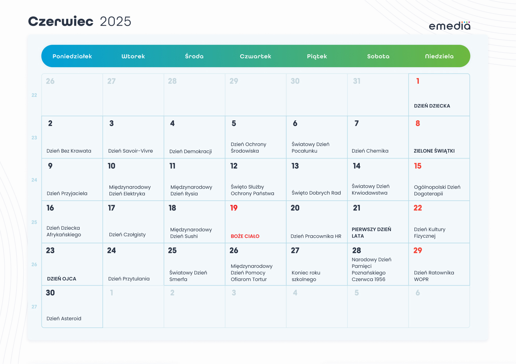Select the Niedziela column header
Image resolution: width=516 pixels, height=364 pixels.
pos(439,56)
